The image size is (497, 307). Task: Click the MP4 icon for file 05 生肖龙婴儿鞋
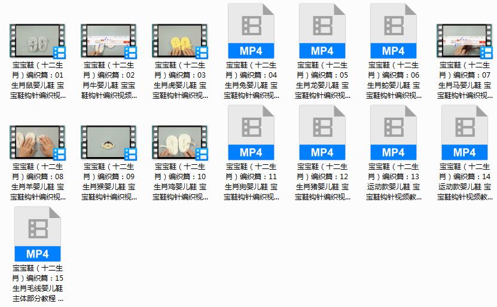(322, 31)
